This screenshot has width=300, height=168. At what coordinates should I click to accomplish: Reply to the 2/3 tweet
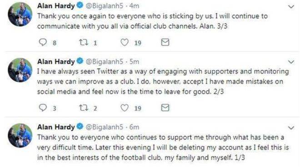click(43, 108)
